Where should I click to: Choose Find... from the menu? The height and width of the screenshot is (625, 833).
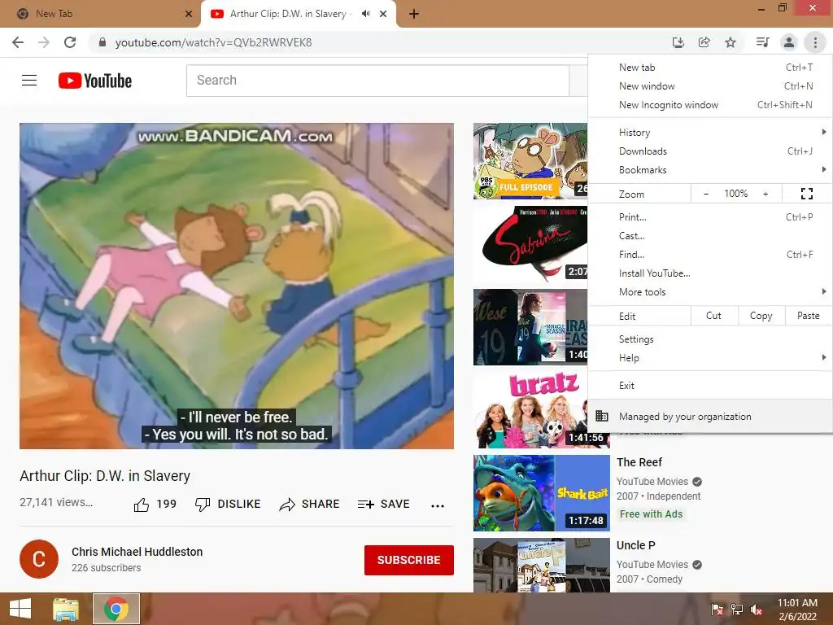coord(711,254)
